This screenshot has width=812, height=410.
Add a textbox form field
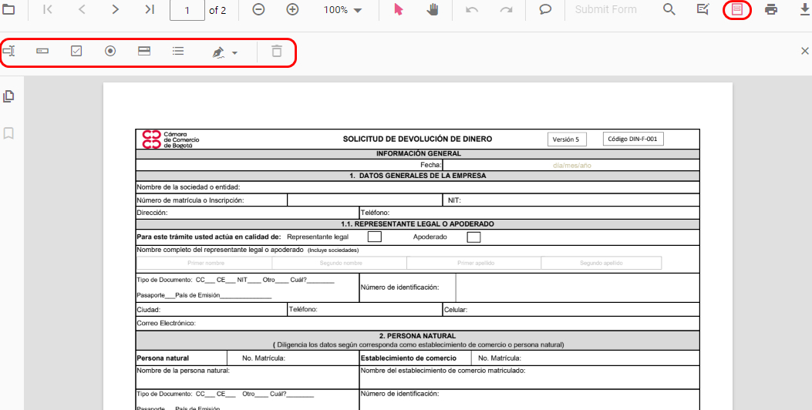tap(8, 51)
